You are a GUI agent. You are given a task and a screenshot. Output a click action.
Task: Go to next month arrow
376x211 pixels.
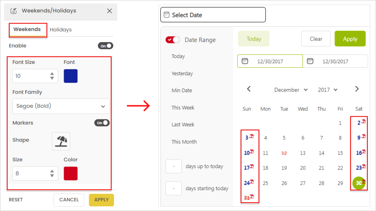coord(357,89)
